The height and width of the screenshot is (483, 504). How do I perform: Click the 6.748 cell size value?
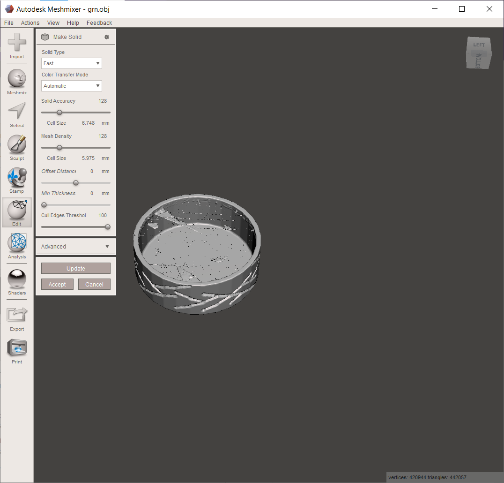click(x=88, y=123)
